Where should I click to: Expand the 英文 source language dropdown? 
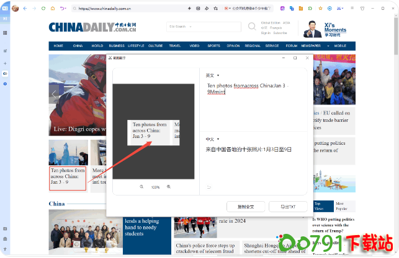pyautogui.click(x=213, y=75)
